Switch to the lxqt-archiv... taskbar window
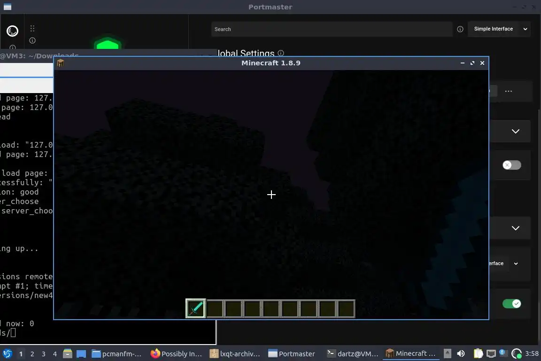The width and height of the screenshot is (541, 361). click(235, 354)
